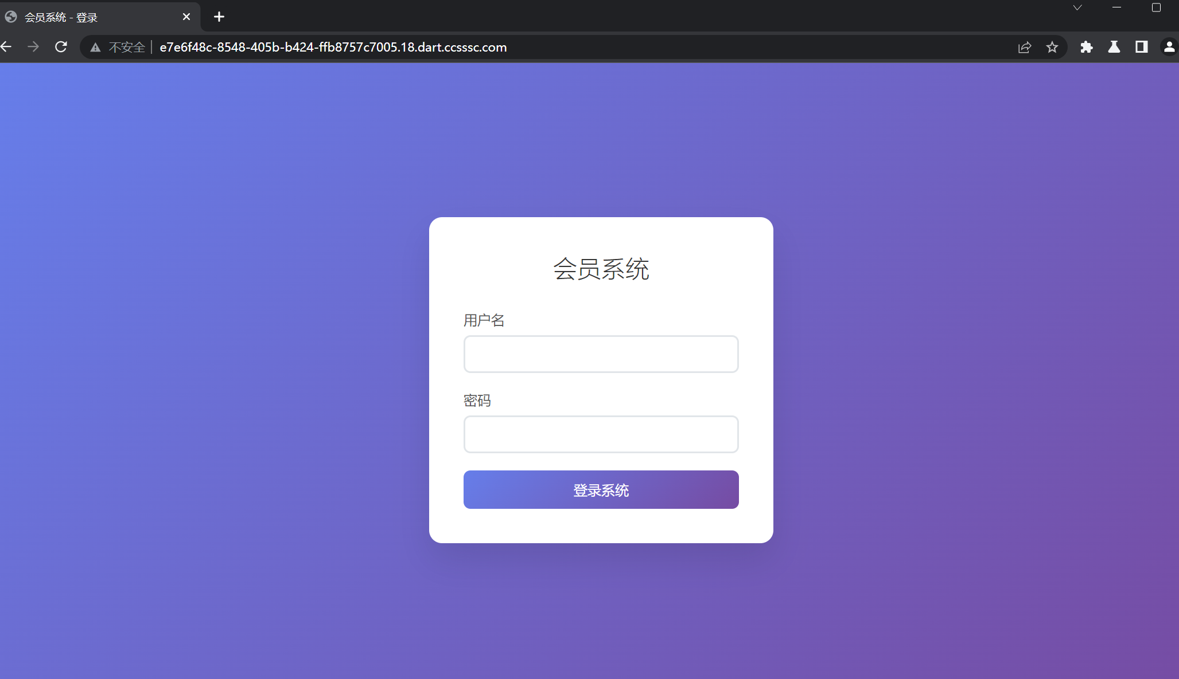
Task: Click the address bar URL
Action: pyautogui.click(x=333, y=48)
